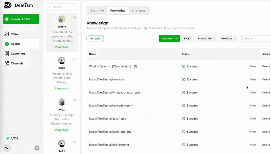This screenshot has width=271, height=154.
Task: Click the Add knowledge button
Action: coord(95,38)
